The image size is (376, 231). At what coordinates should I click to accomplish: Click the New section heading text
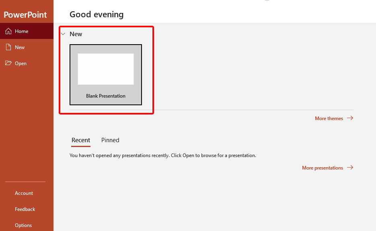coord(76,34)
